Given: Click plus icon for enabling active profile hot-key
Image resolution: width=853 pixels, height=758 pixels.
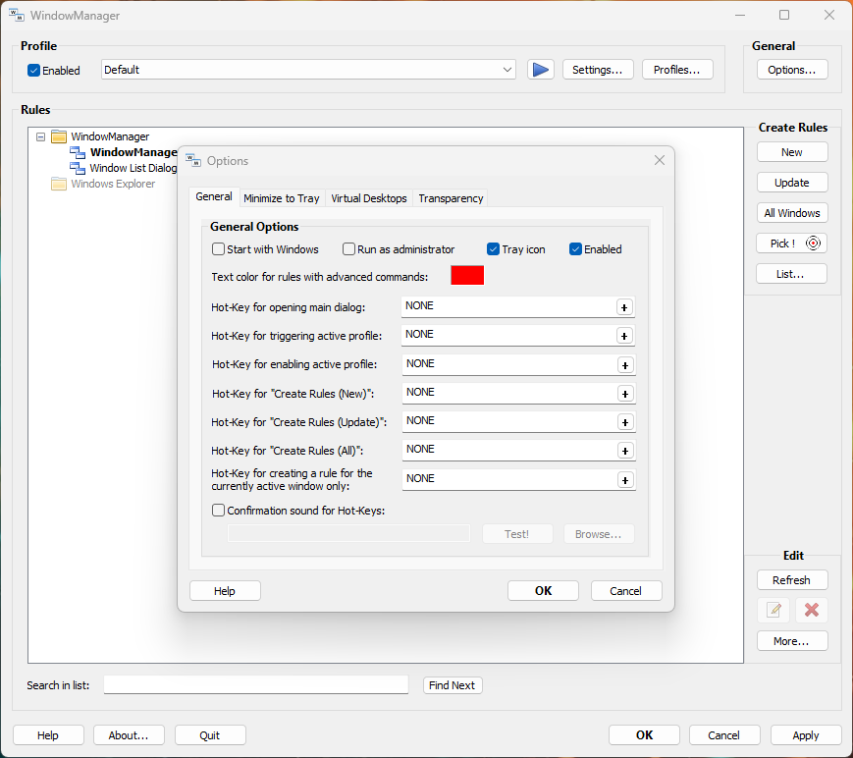Looking at the screenshot, I should [623, 364].
